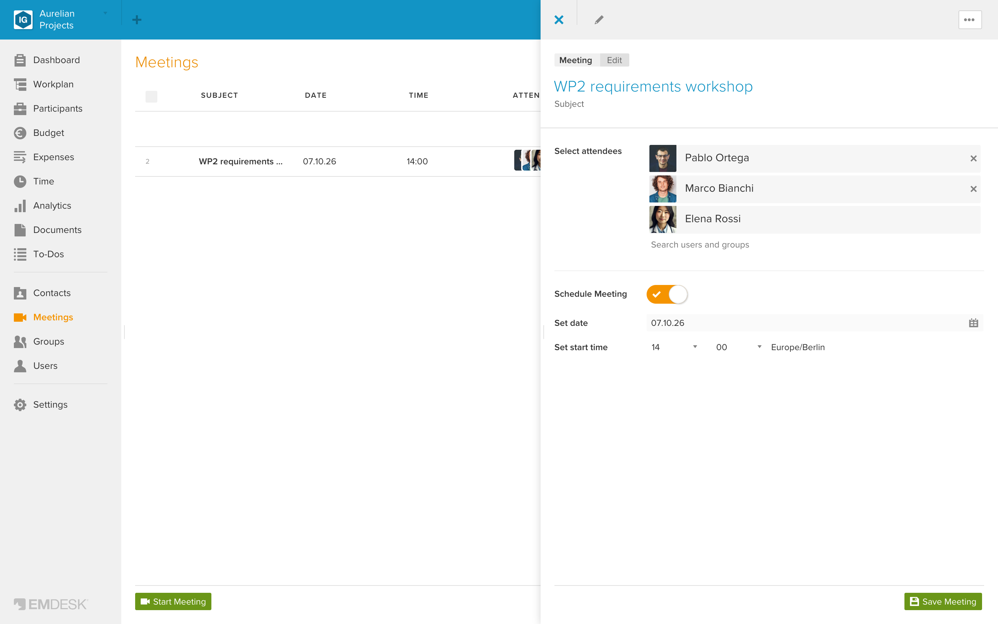Image resolution: width=998 pixels, height=624 pixels.
Task: Open Participants section
Action: pos(48,109)
